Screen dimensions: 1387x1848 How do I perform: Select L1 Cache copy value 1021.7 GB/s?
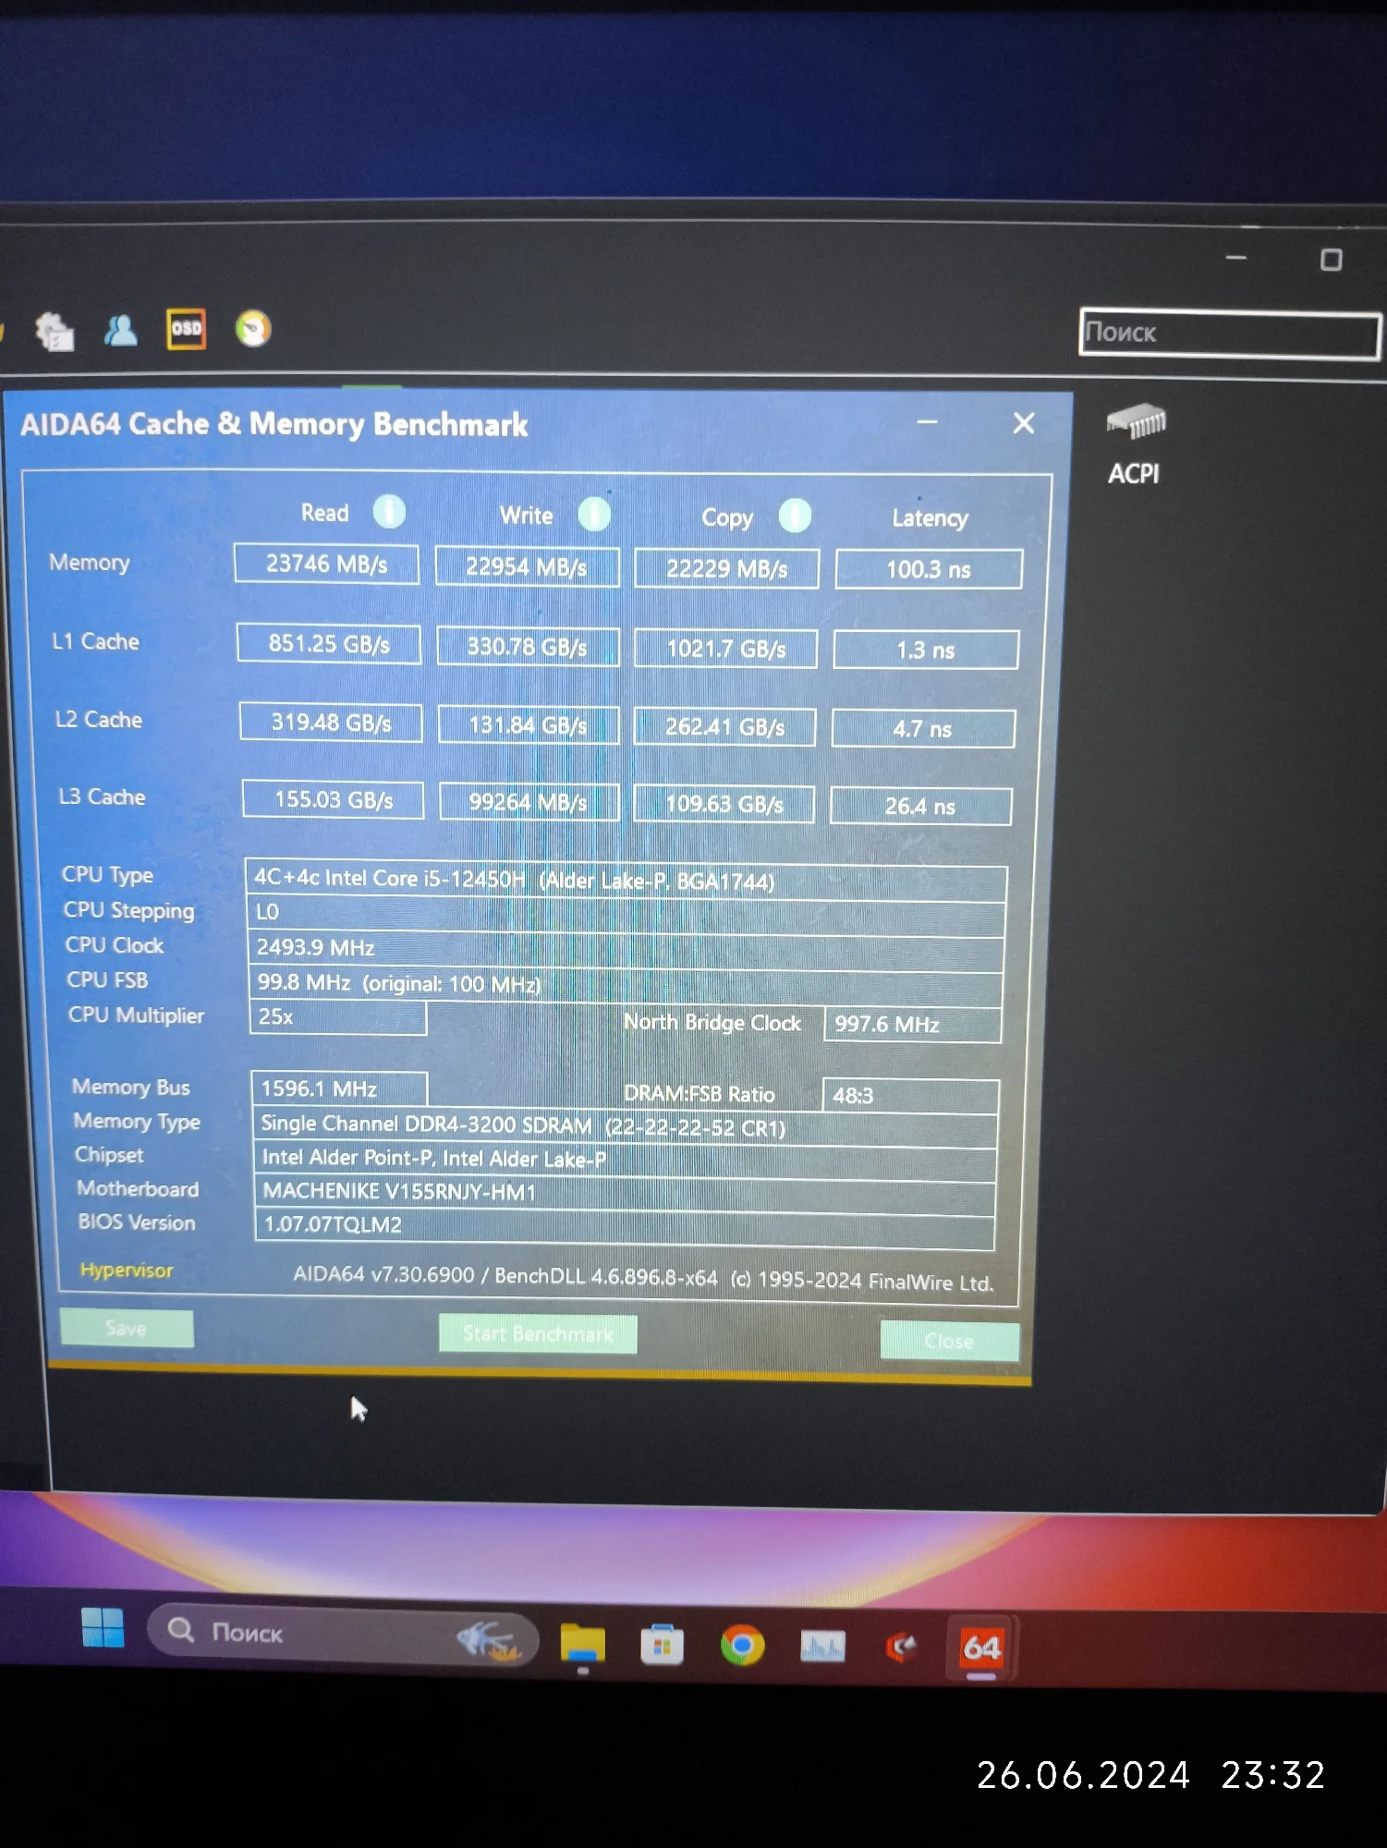[x=725, y=649]
